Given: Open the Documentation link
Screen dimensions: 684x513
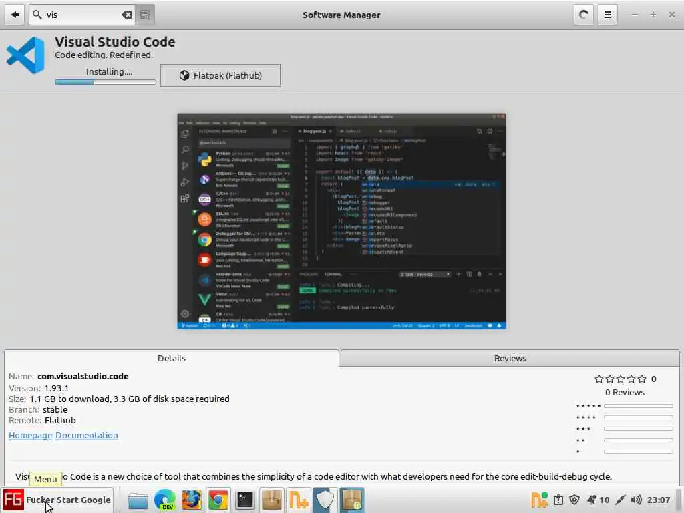Looking at the screenshot, I should point(86,435).
